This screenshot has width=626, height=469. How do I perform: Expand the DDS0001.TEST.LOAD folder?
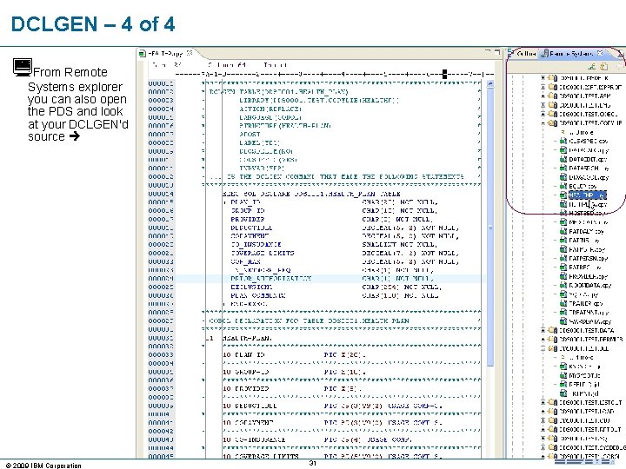click(543, 411)
